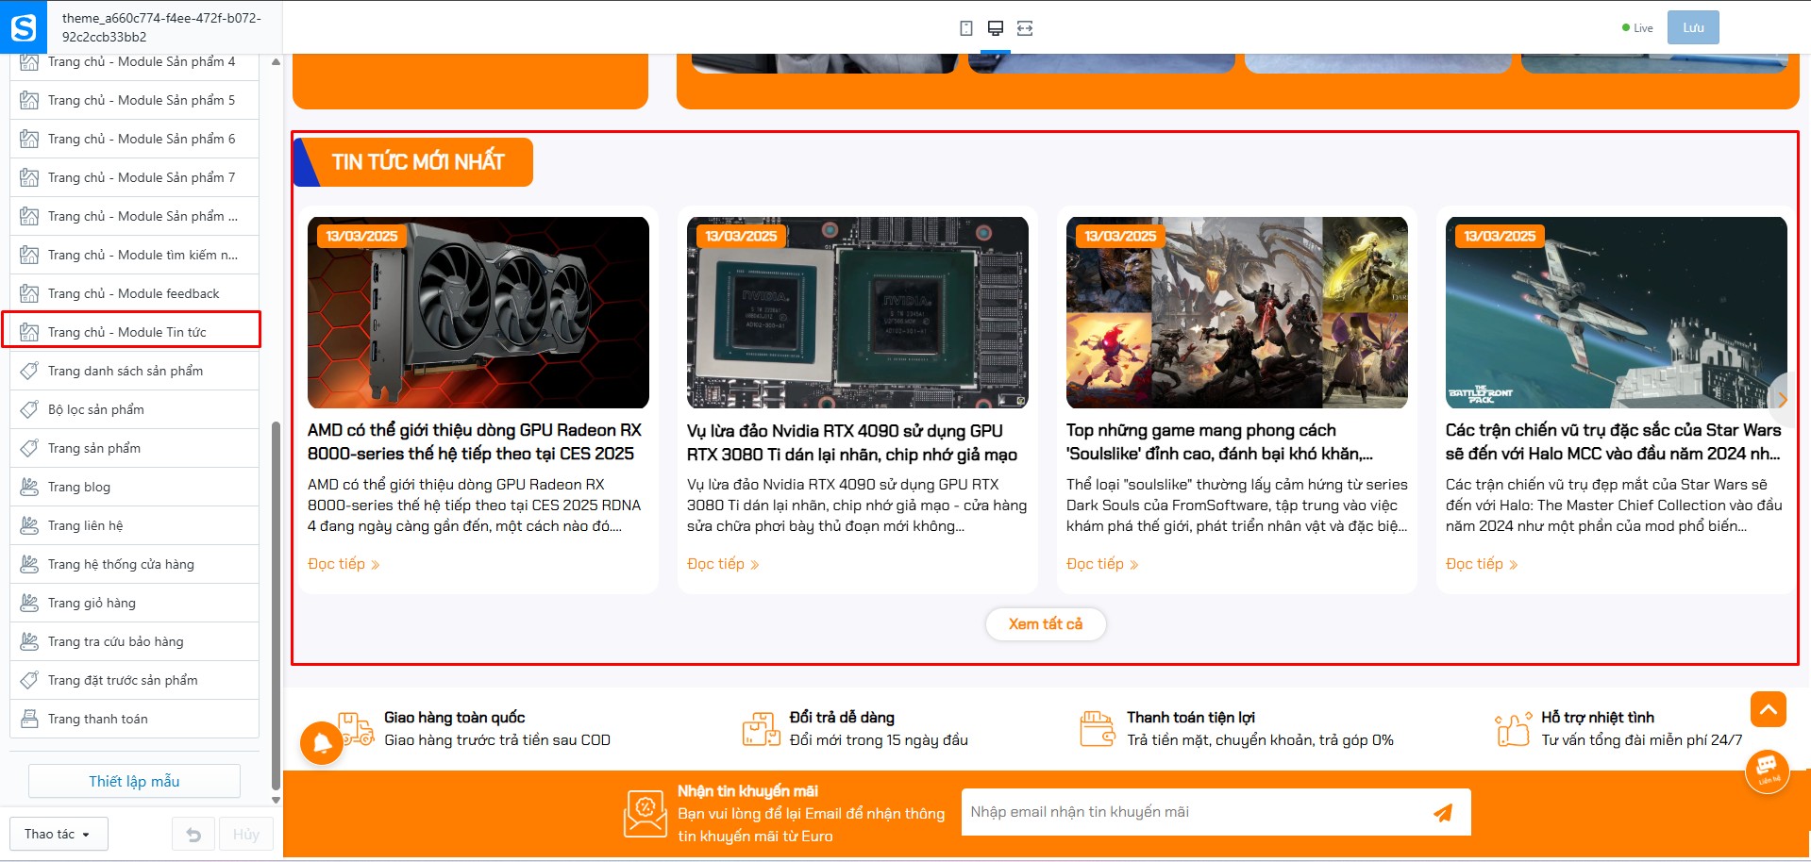Click the Lưu save button
The image size is (1811, 862).
point(1693,27)
